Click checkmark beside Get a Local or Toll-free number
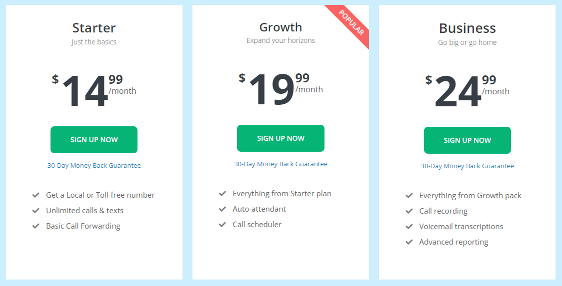The height and width of the screenshot is (286, 562). point(36,195)
